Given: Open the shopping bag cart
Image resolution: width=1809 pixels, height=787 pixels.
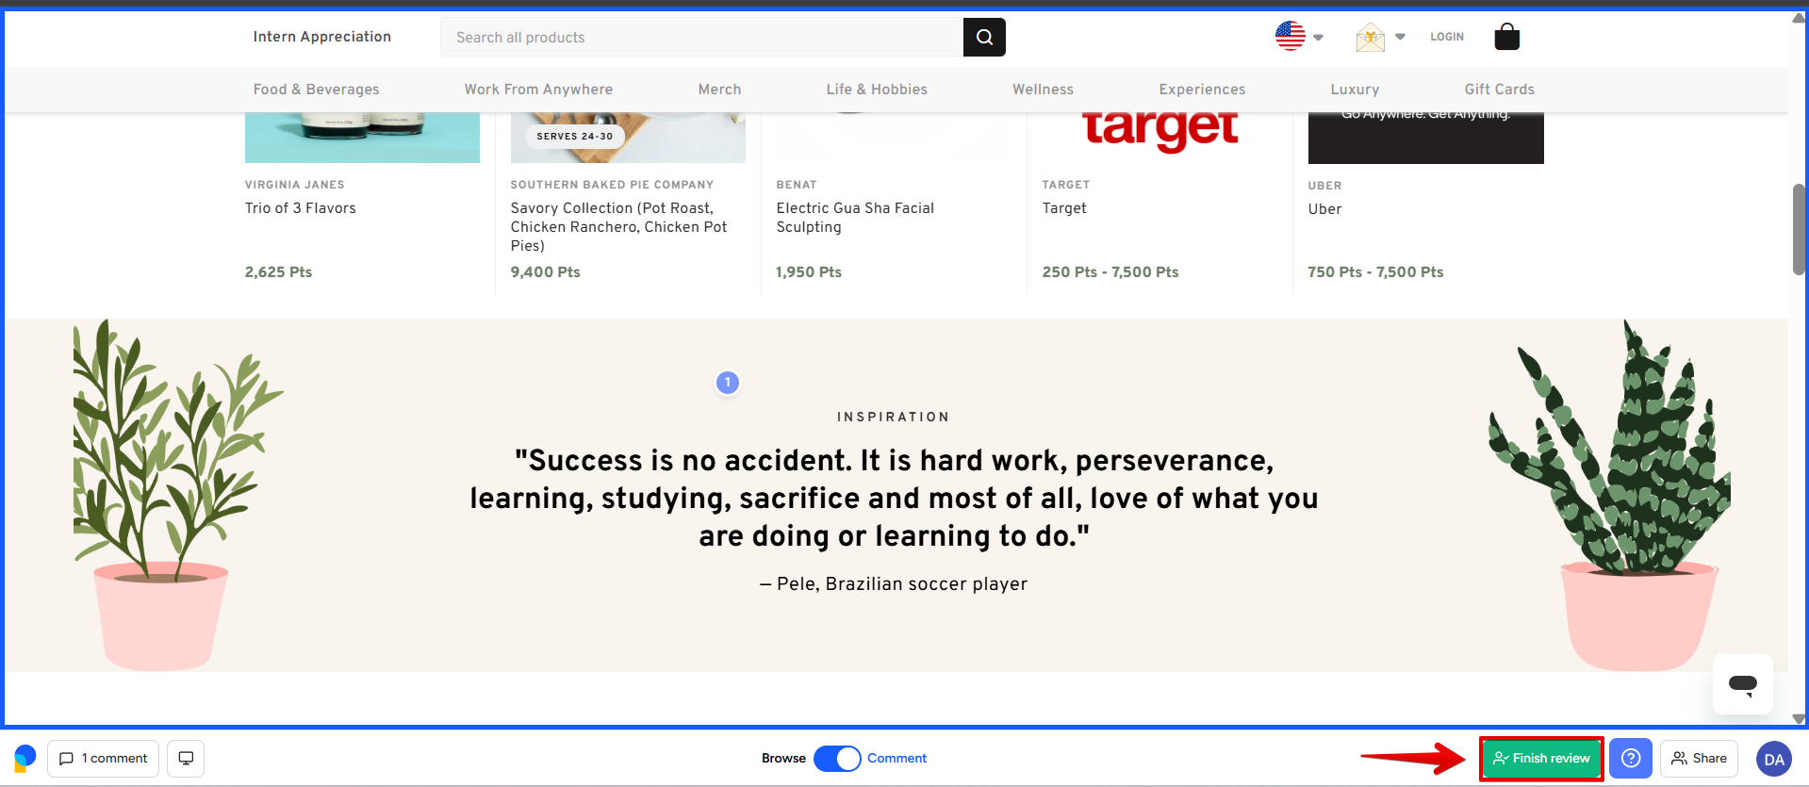Looking at the screenshot, I should coord(1506,37).
